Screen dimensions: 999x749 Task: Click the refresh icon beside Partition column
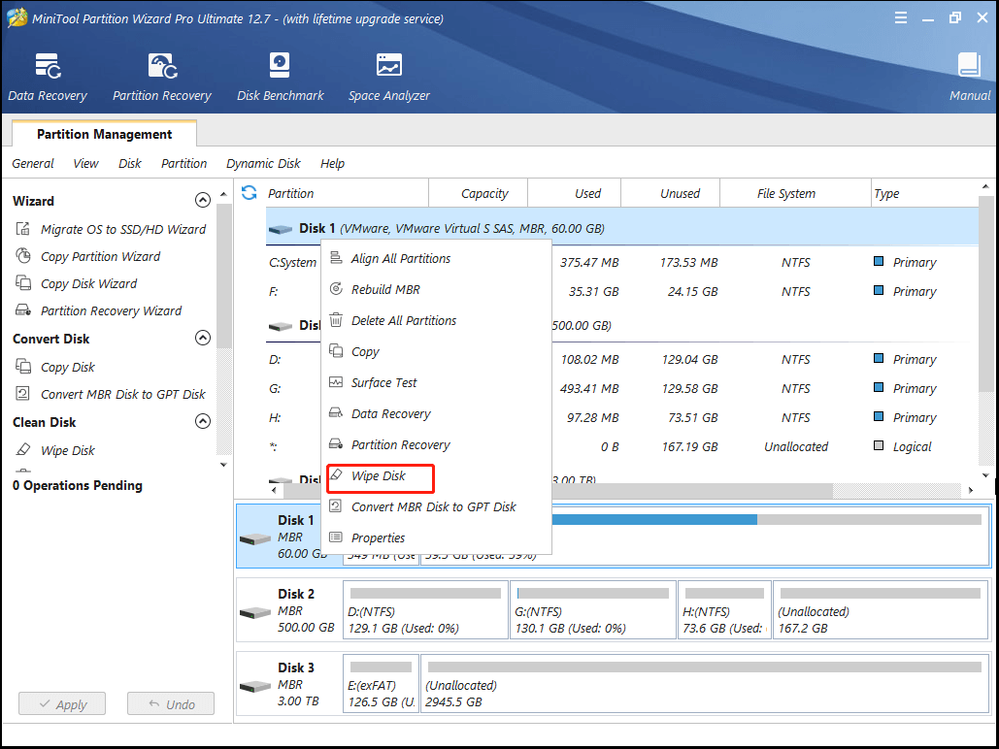[x=250, y=193]
